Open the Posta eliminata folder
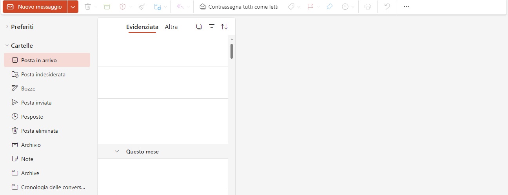 point(47,131)
